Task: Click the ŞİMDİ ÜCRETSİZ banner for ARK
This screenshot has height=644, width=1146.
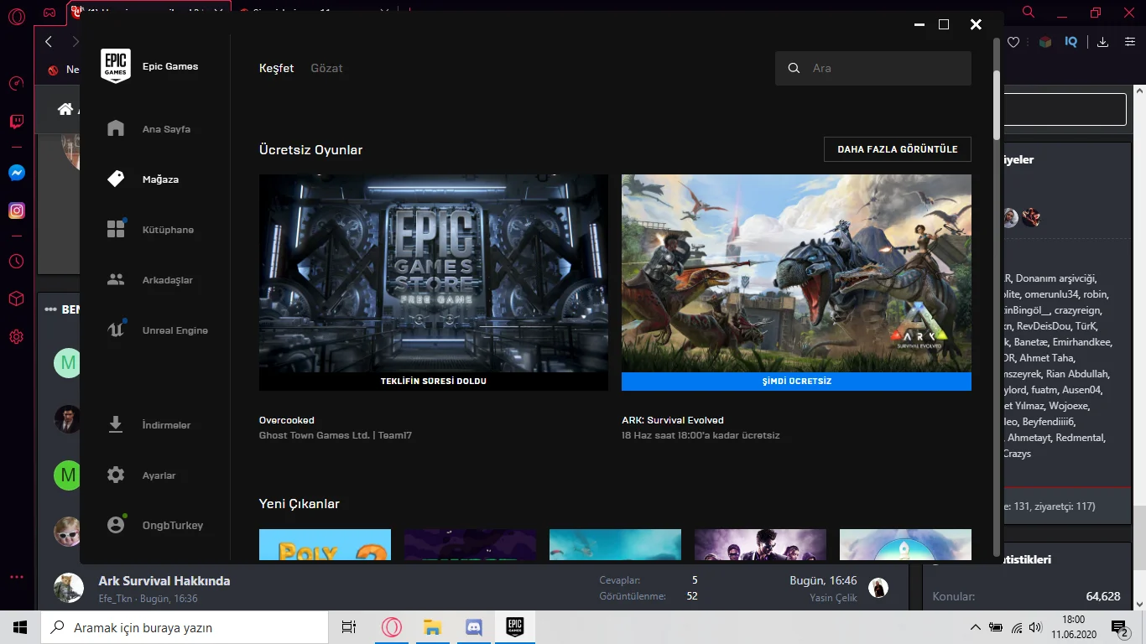Action: tap(796, 382)
